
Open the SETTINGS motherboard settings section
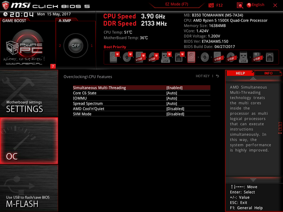pyautogui.click(x=29, y=93)
